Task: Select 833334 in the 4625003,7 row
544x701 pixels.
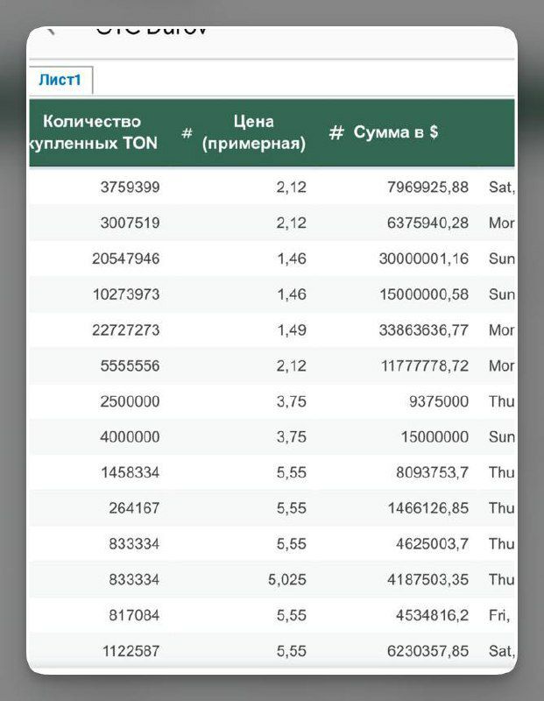Action: coord(134,544)
